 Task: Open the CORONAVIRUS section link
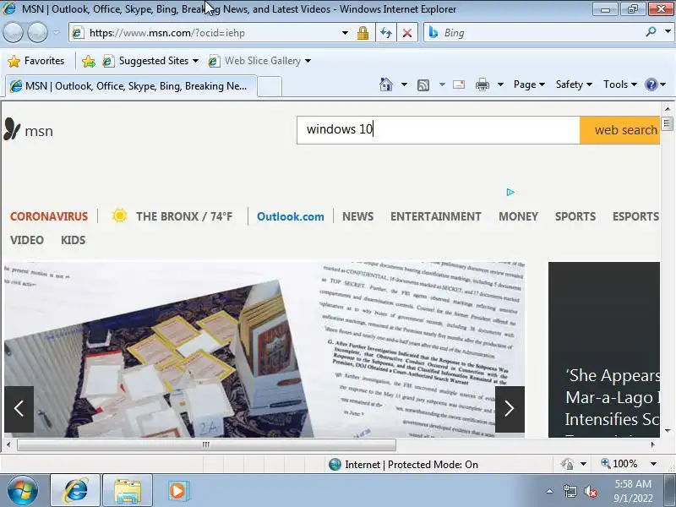tap(49, 216)
